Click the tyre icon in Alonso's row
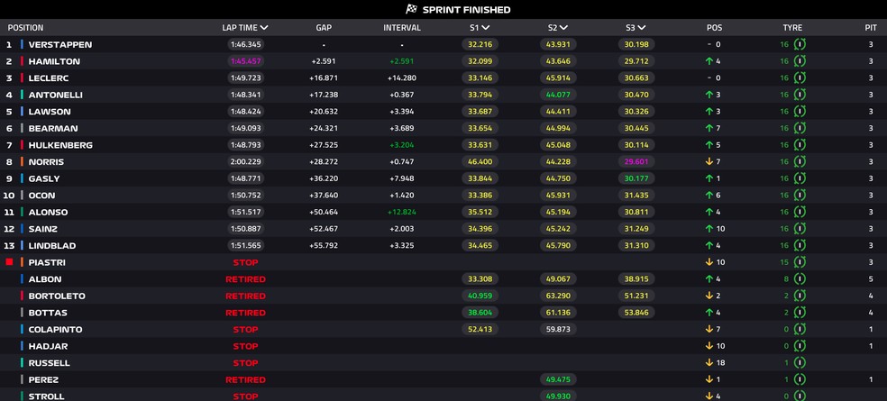 click(x=800, y=212)
